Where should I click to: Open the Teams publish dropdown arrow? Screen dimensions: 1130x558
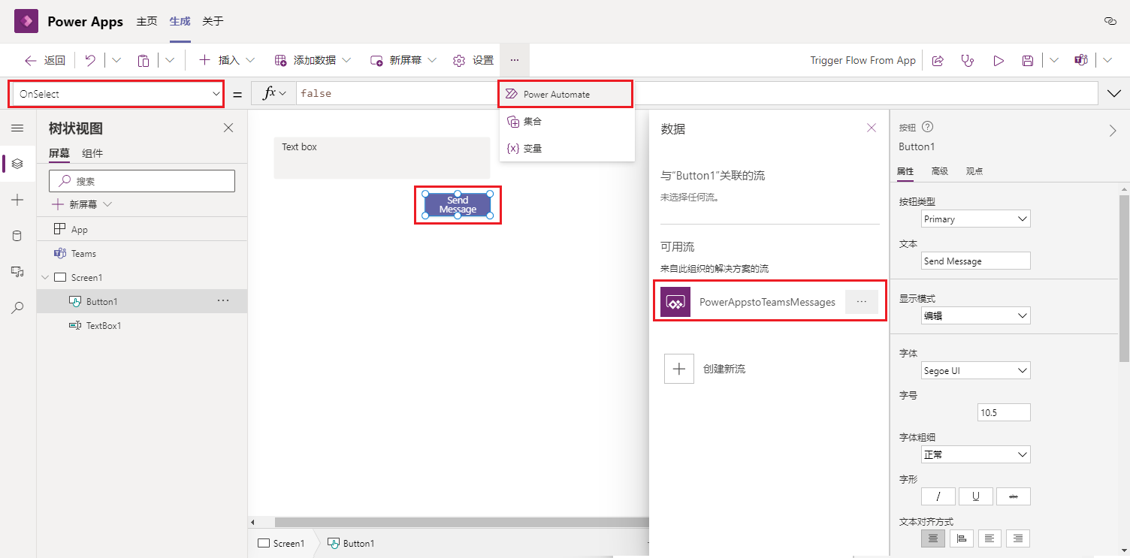[x=1107, y=61]
